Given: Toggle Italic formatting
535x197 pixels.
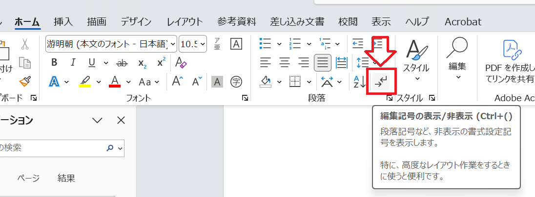Looking at the screenshot, I should coord(73,63).
